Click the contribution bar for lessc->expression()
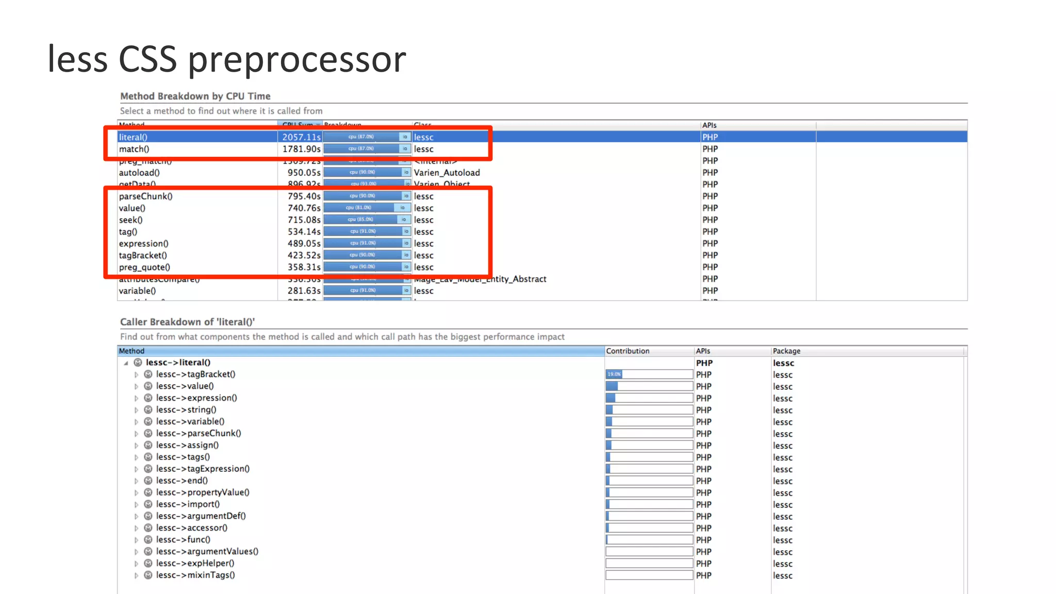The width and height of the screenshot is (1056, 594). point(649,398)
